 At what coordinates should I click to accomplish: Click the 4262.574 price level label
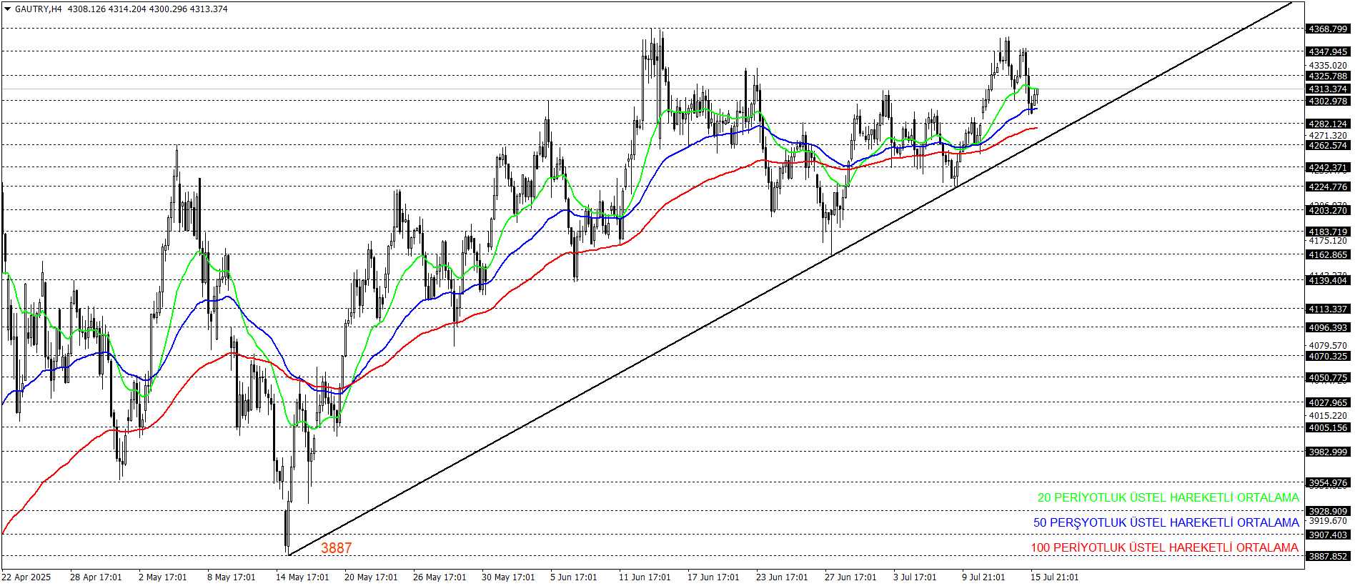point(1328,146)
